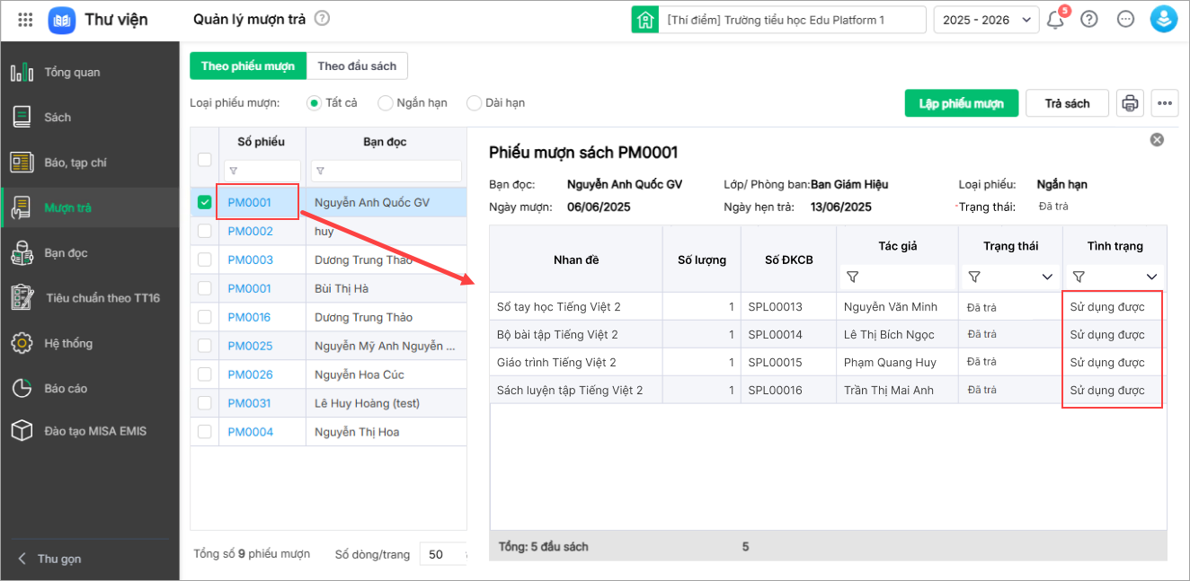Viewport: 1190px width, 581px height.
Task: Expand Trạng thái filter dropdown arrow
Action: [x=1047, y=277]
